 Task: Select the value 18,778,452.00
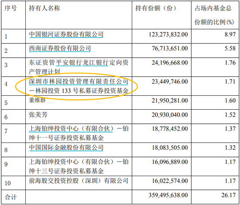pos(170,129)
